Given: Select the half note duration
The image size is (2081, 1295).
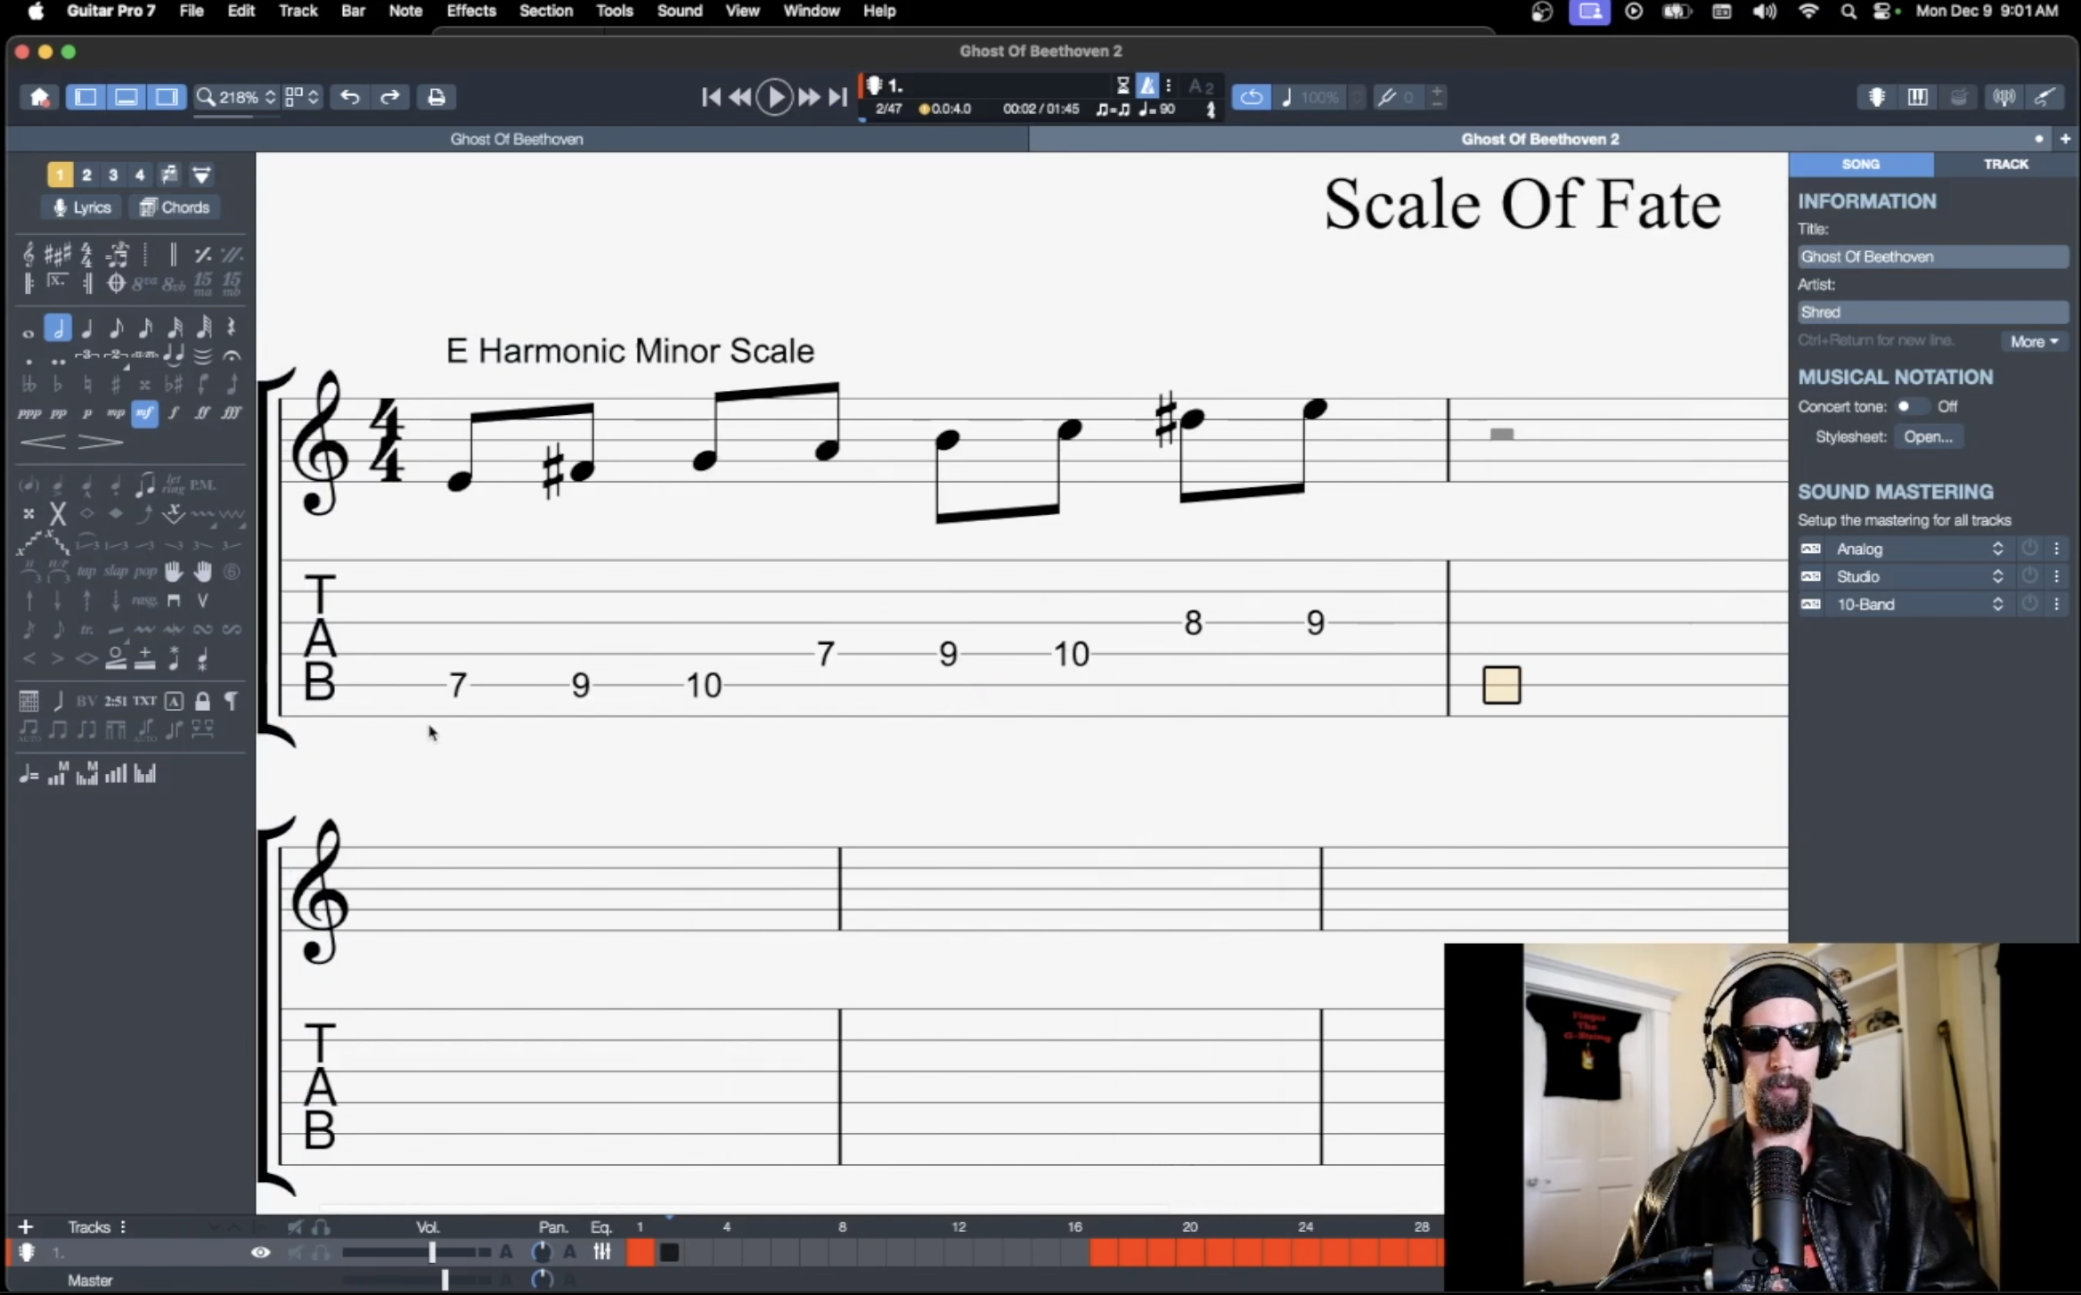Looking at the screenshot, I should pos(58,328).
